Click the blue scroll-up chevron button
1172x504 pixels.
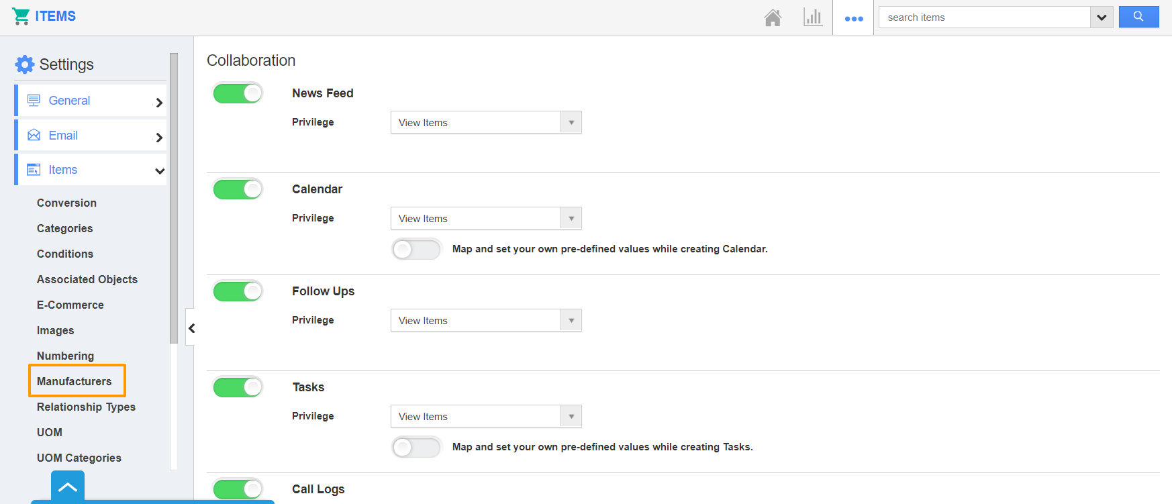68,487
